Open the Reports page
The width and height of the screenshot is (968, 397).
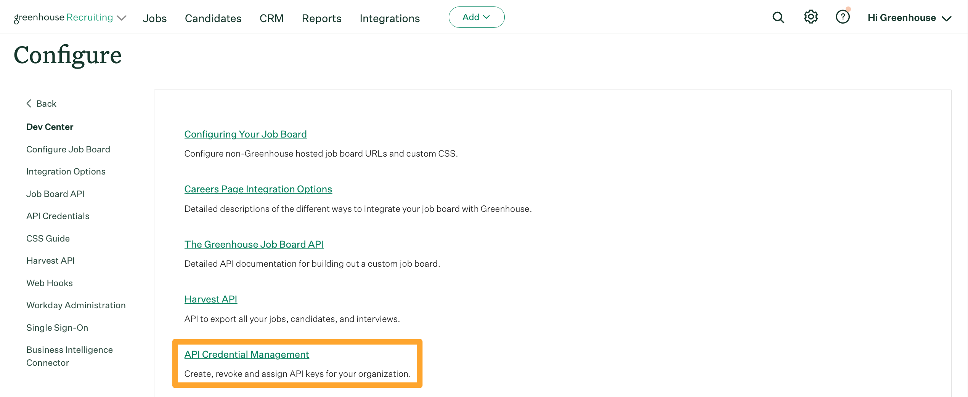321,18
